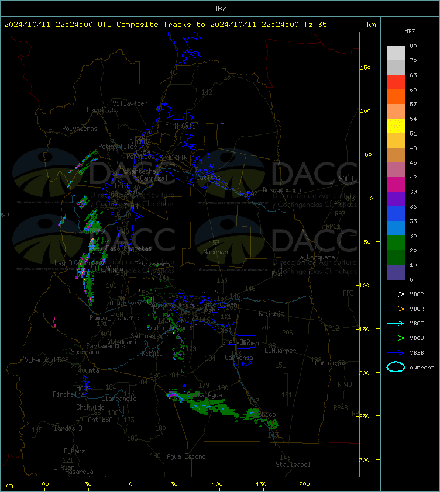Click '200' on the horizontal km axis
440x492 pixels.
coord(304,484)
